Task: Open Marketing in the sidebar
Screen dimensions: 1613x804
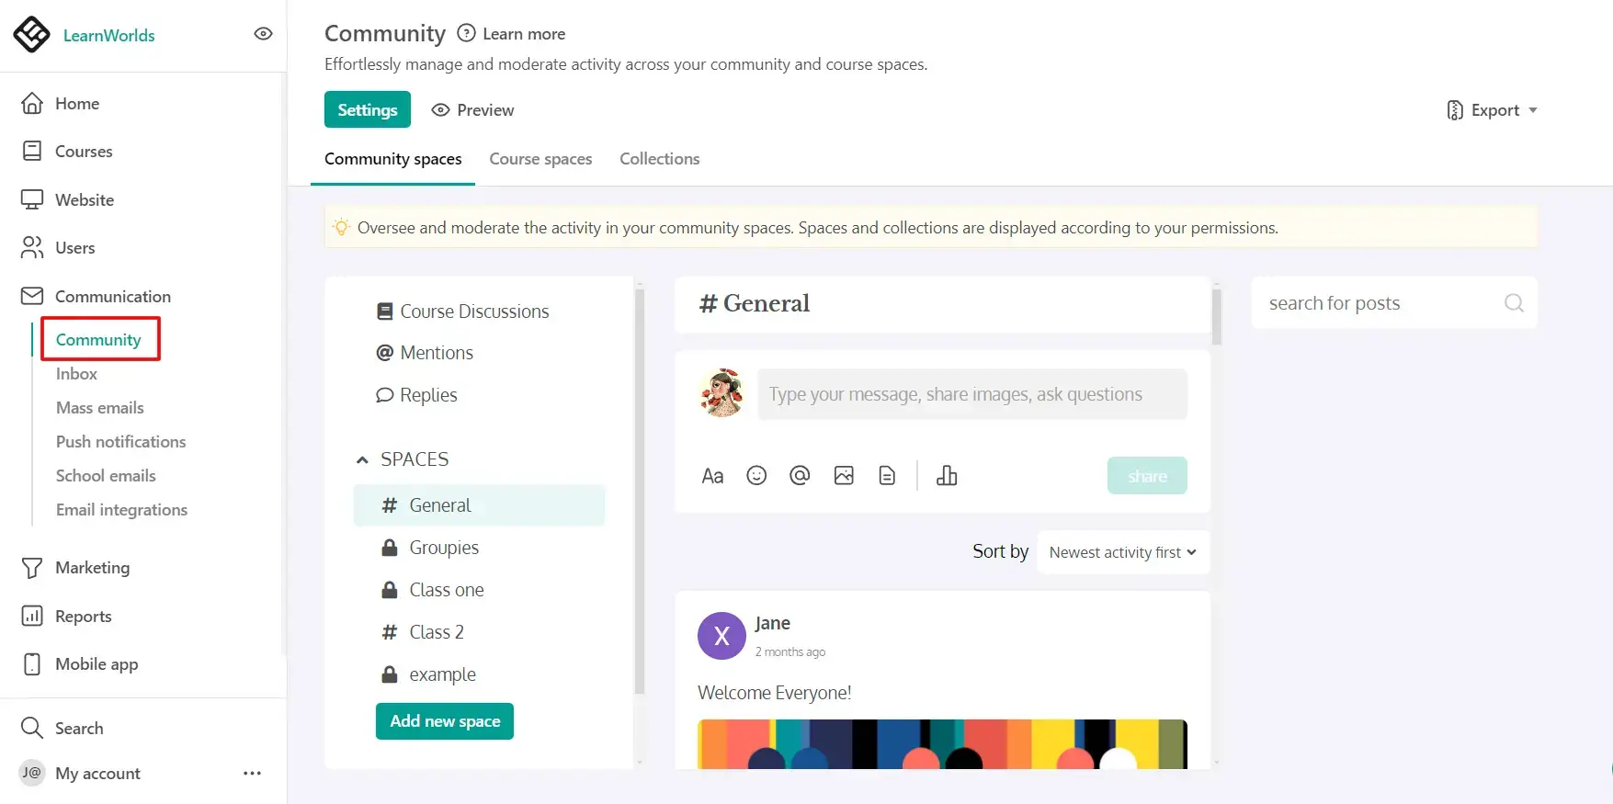Action: pos(92,568)
